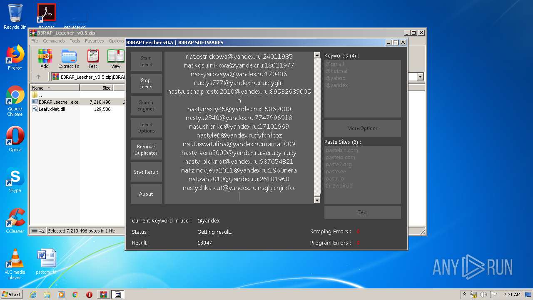Expand the WinRAR address path dropdown
533x300 pixels.
point(420,77)
